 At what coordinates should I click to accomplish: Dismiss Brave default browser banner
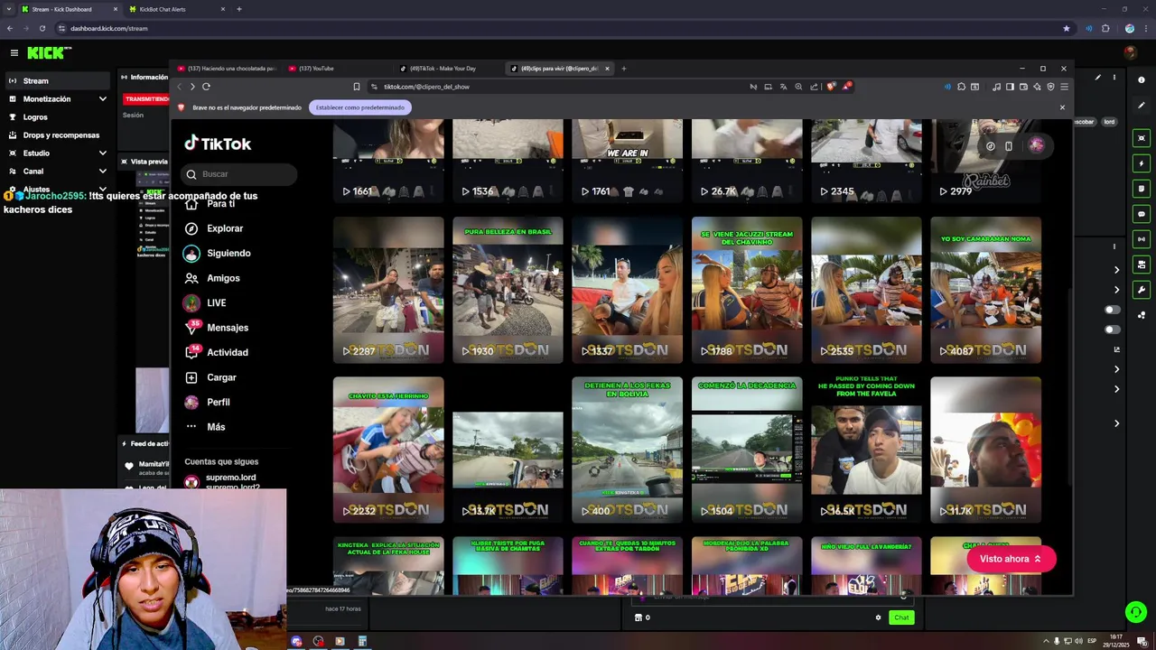click(1062, 107)
